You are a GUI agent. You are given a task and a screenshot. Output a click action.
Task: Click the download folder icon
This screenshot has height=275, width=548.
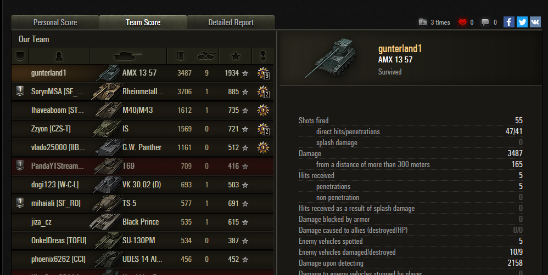423,22
